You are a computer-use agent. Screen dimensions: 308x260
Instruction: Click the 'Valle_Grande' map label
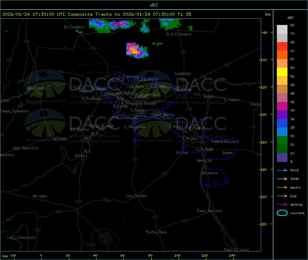click(x=102, y=126)
